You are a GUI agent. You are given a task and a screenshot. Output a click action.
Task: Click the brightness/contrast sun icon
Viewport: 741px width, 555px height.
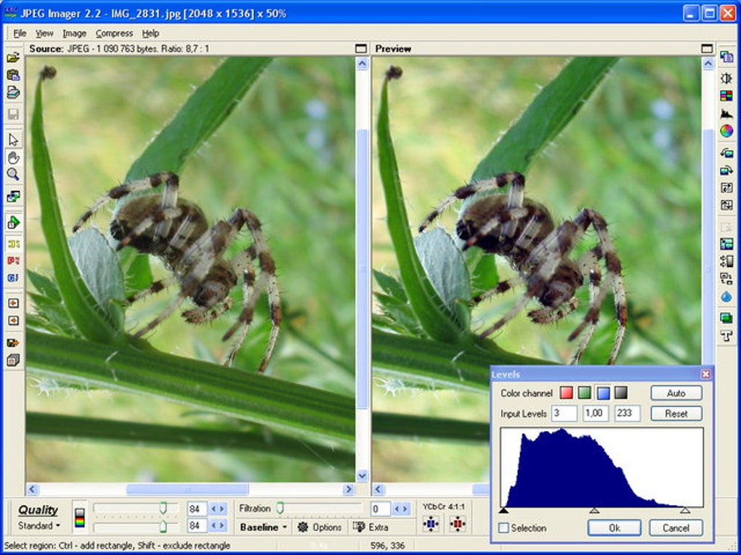(x=726, y=78)
